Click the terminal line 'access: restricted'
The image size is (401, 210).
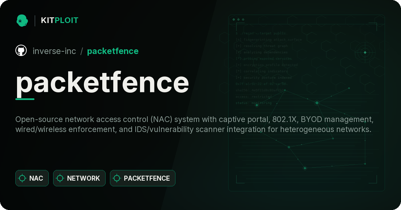pyautogui.click(x=254, y=97)
